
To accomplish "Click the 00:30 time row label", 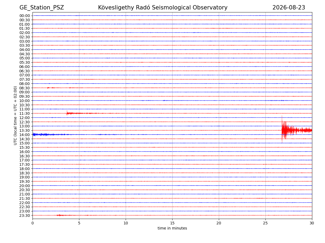I will [x=25, y=20].
